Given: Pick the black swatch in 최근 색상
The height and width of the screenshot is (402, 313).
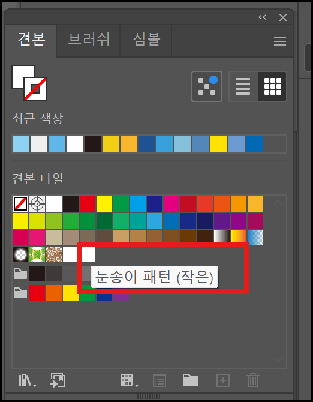Looking at the screenshot, I should click(93, 144).
